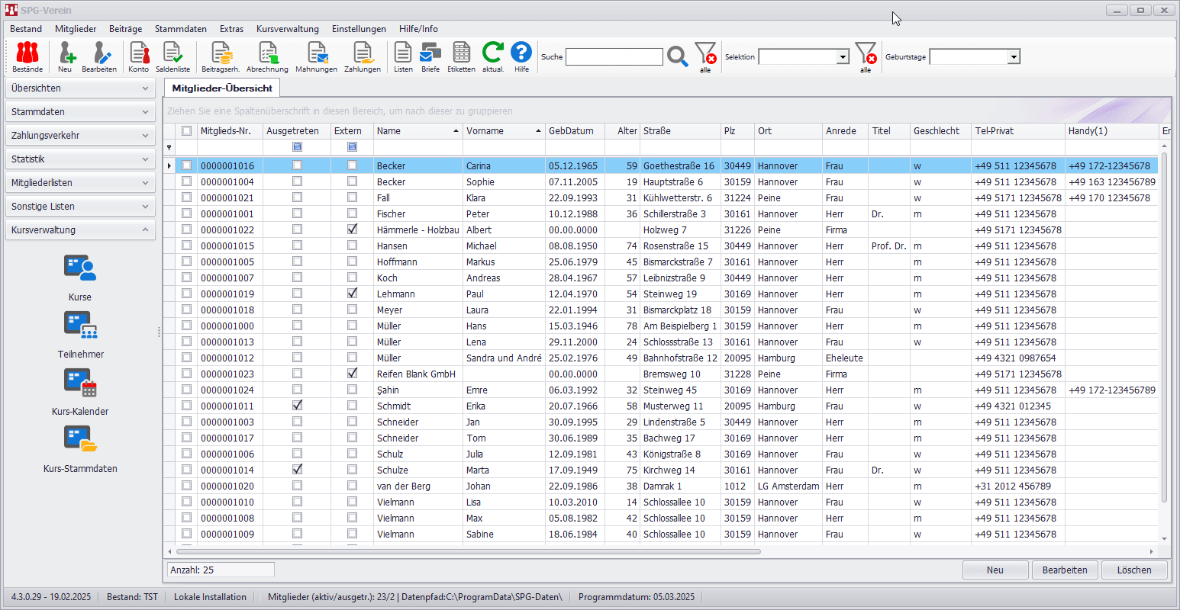Expand the Statistik sidebar section
1180x610 pixels.
80,159
